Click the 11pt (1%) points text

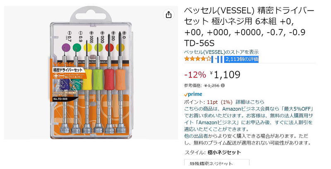pyautogui.click(x=220, y=102)
